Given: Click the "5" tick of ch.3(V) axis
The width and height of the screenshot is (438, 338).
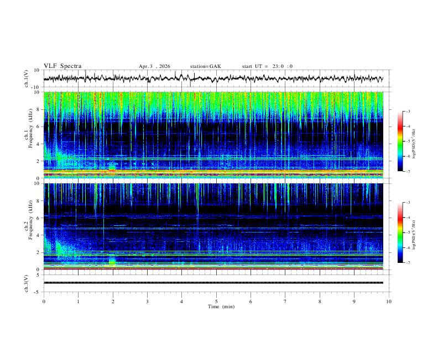Looking at the screenshot, I should coord(39,274).
